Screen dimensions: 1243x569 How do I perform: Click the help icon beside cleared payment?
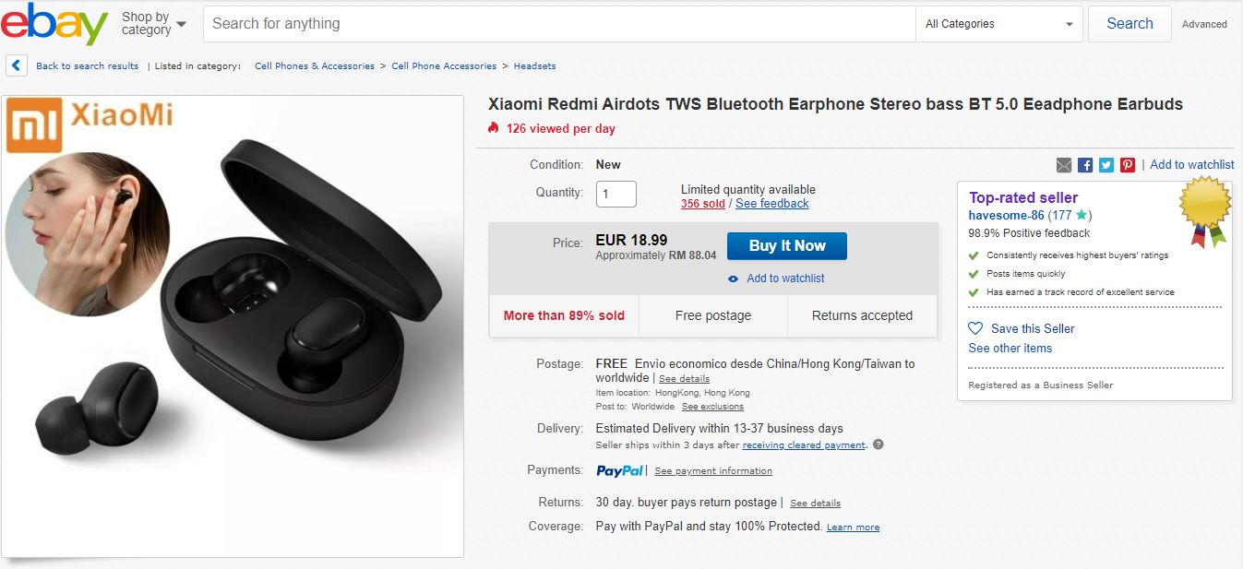click(x=878, y=445)
